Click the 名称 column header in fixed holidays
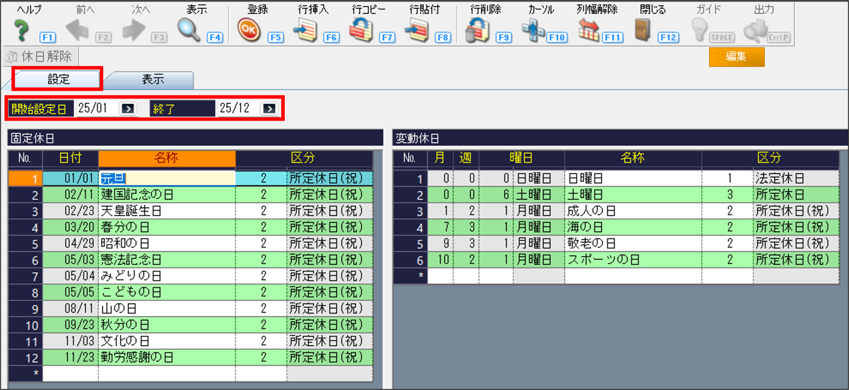 pyautogui.click(x=167, y=158)
